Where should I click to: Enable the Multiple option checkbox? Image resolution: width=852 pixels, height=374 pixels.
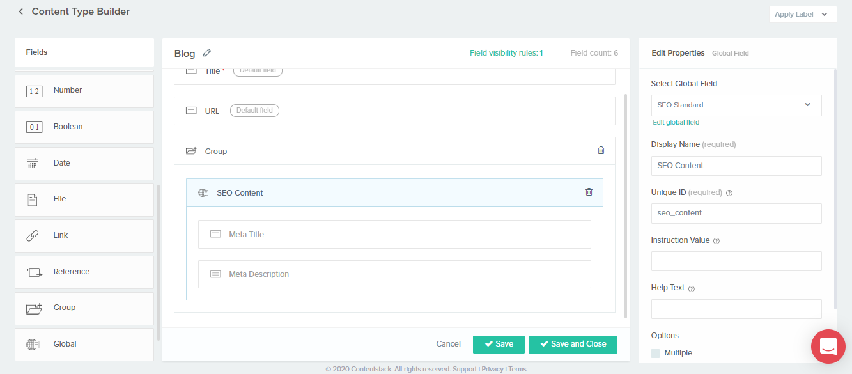(655, 353)
